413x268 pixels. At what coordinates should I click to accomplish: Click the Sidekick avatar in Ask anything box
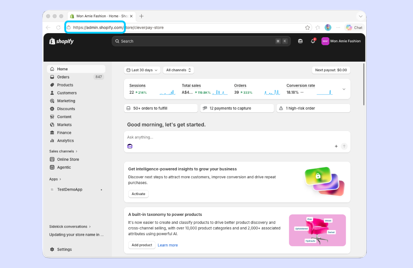[x=130, y=146]
